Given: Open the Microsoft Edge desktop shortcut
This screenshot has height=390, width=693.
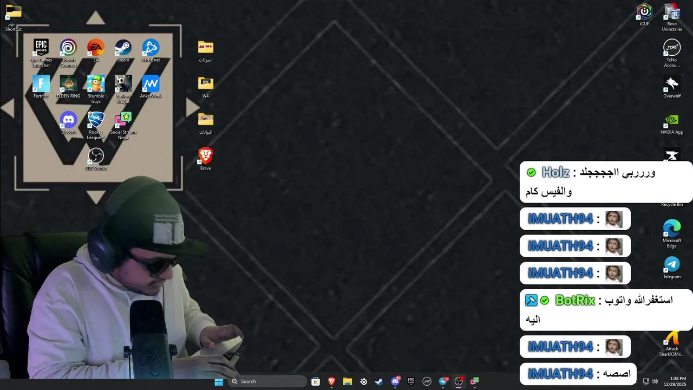Looking at the screenshot, I should coord(672,234).
